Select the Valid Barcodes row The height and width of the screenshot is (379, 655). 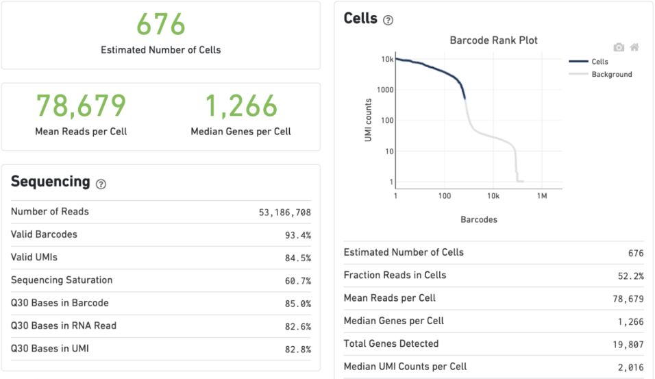point(161,235)
